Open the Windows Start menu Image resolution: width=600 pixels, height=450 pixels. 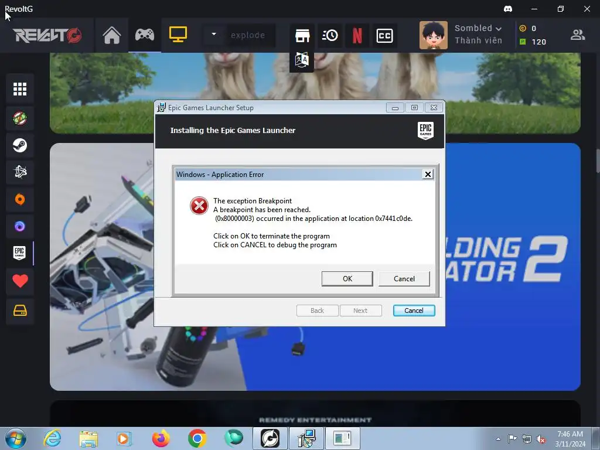click(x=16, y=438)
